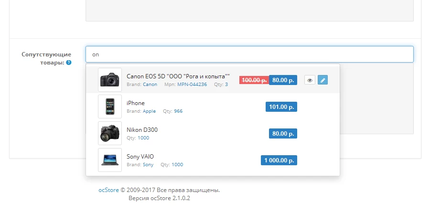
Task: Open the ocStore footer link
Action: tap(108, 190)
